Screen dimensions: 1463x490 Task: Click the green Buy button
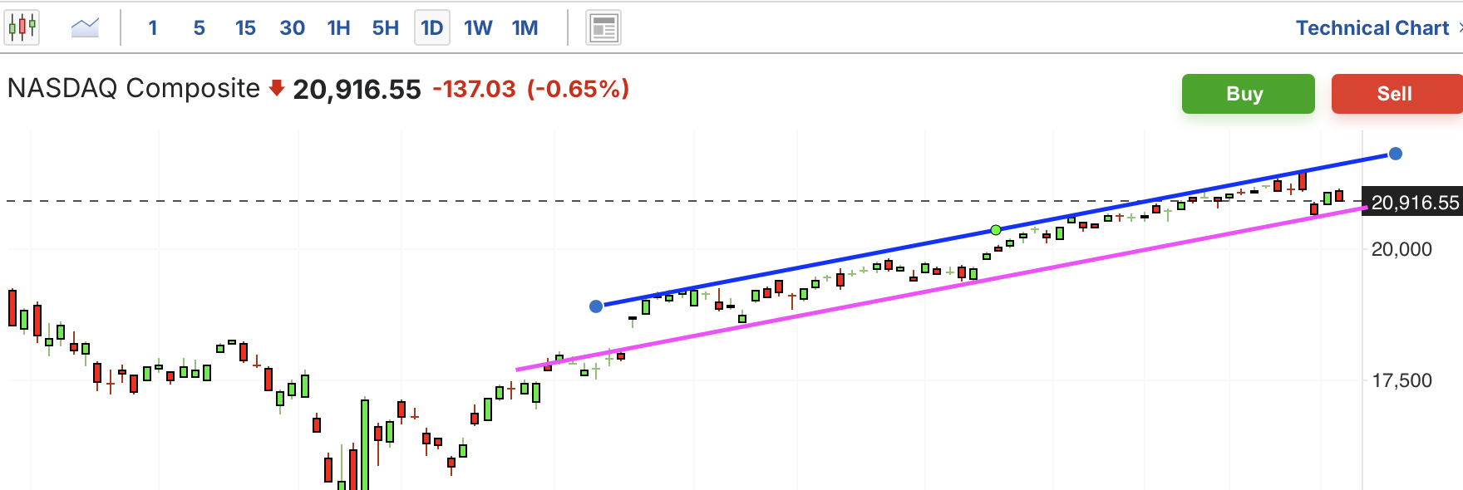(x=1248, y=94)
